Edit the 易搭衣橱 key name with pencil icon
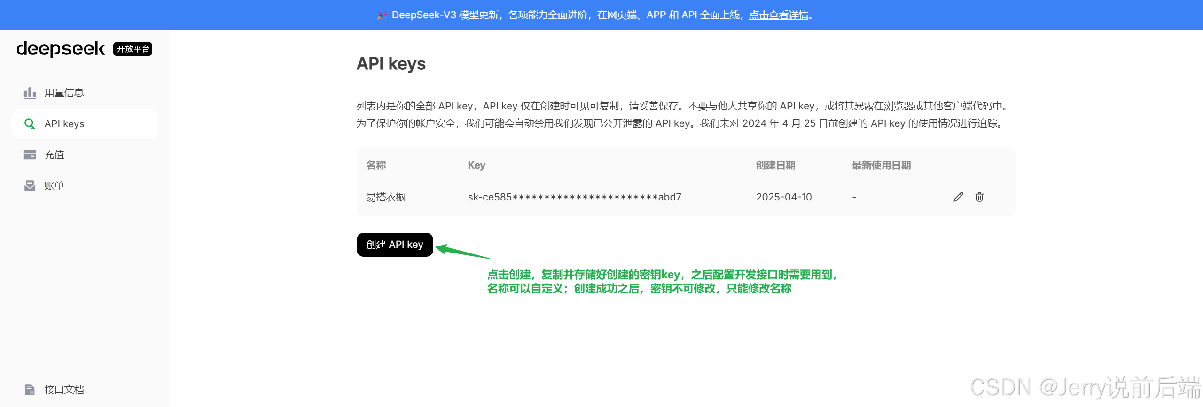1203x407 pixels. (958, 197)
